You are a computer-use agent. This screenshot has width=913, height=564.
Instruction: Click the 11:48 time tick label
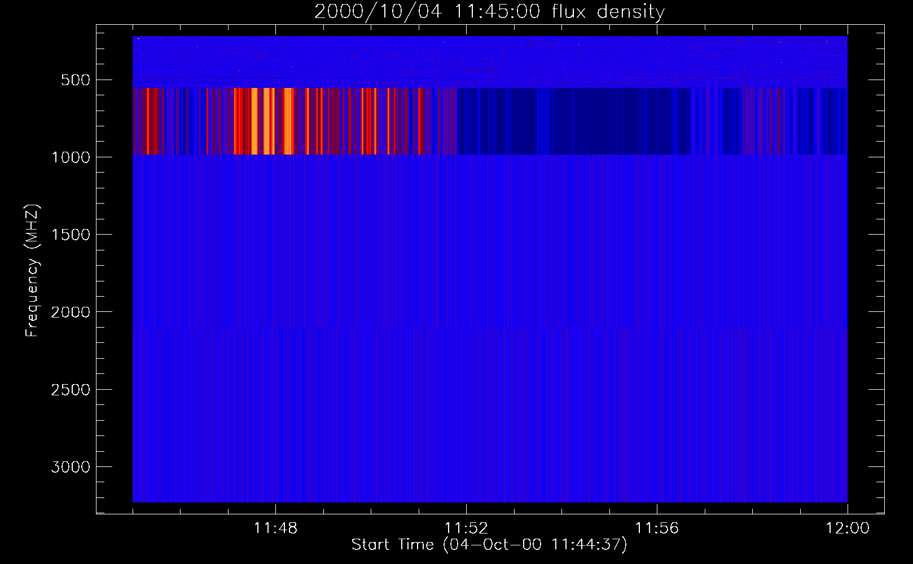[275, 528]
